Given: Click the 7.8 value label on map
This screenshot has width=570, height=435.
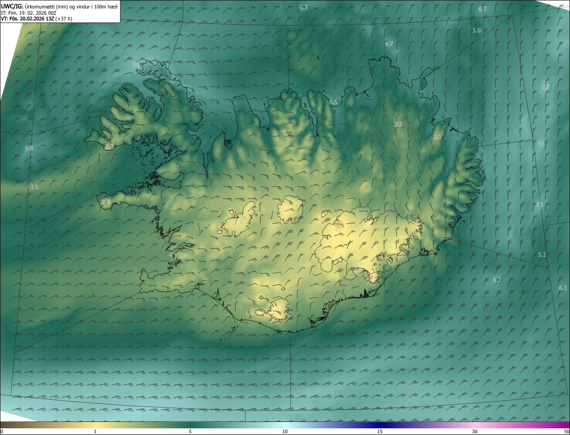Looking at the screenshot, I should point(136,65).
